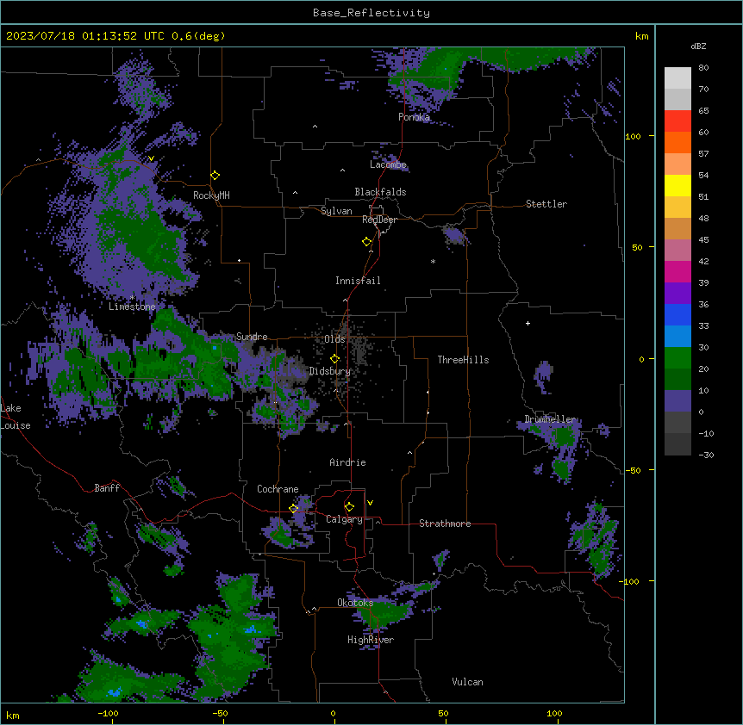Pick the slate purple 0-10 dBZ swatch

[x=677, y=401]
